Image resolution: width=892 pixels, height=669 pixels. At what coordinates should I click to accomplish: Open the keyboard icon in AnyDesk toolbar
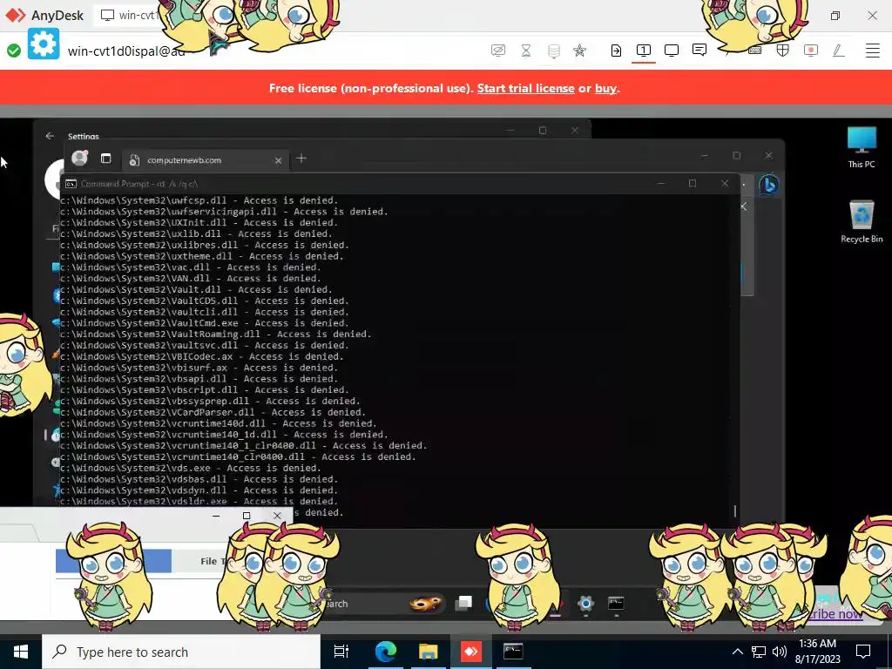click(x=755, y=51)
